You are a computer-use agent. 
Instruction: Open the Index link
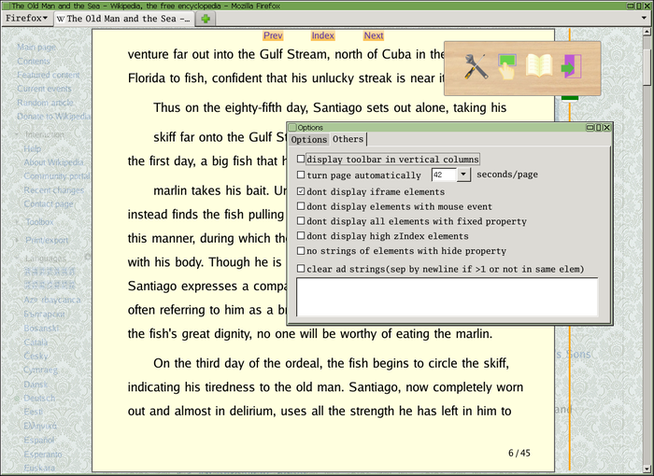pyautogui.click(x=322, y=35)
